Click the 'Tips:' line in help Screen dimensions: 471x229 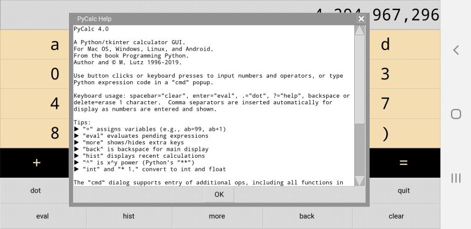(x=82, y=122)
